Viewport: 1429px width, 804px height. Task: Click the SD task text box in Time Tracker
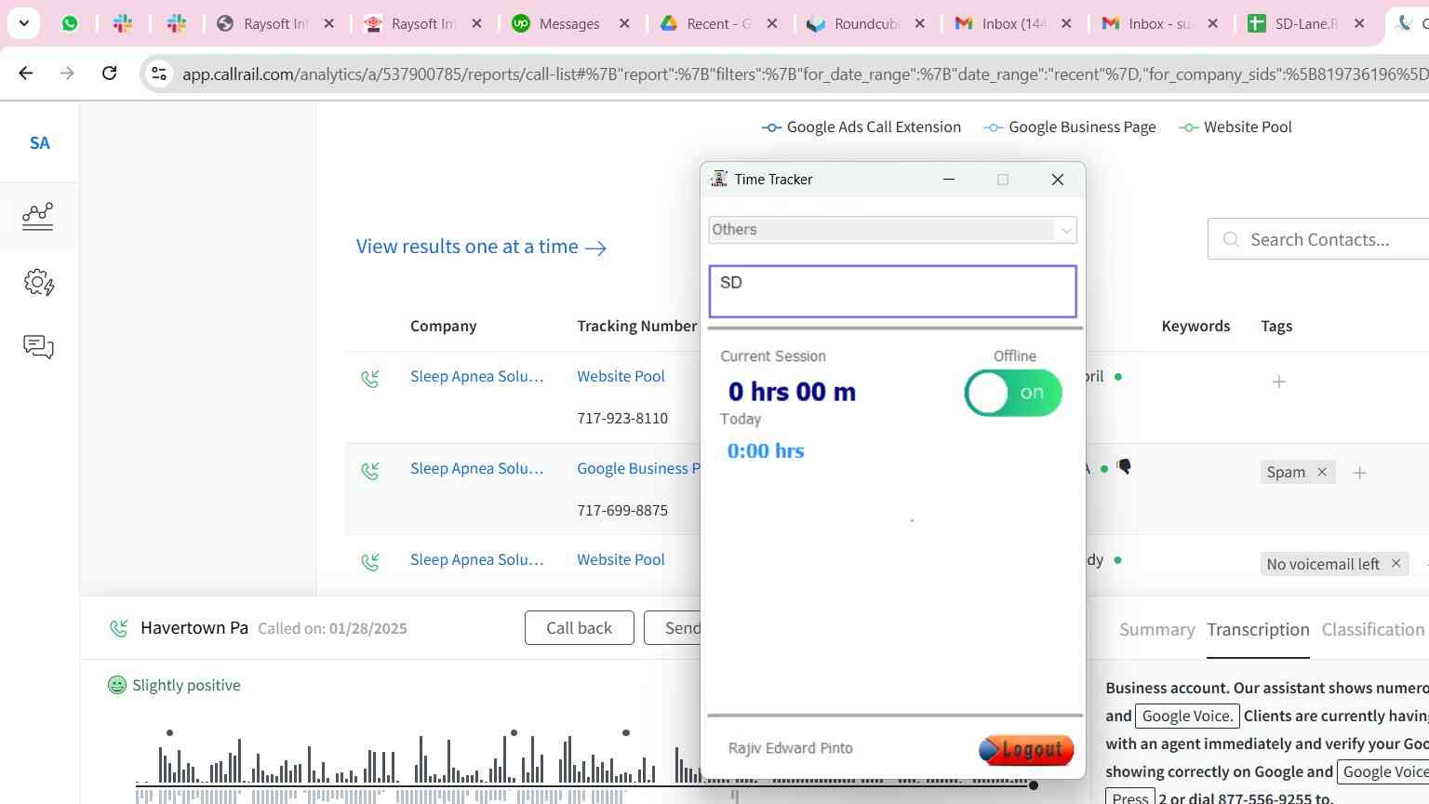click(892, 291)
